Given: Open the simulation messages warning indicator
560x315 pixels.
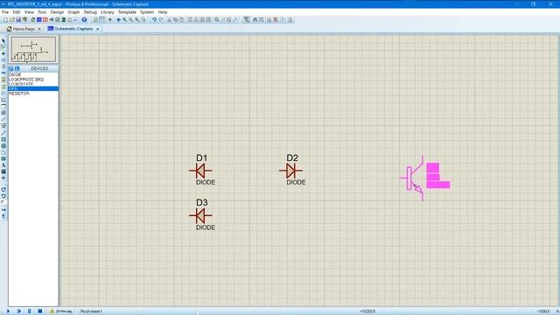Looking at the screenshot, I should click(x=61, y=311).
